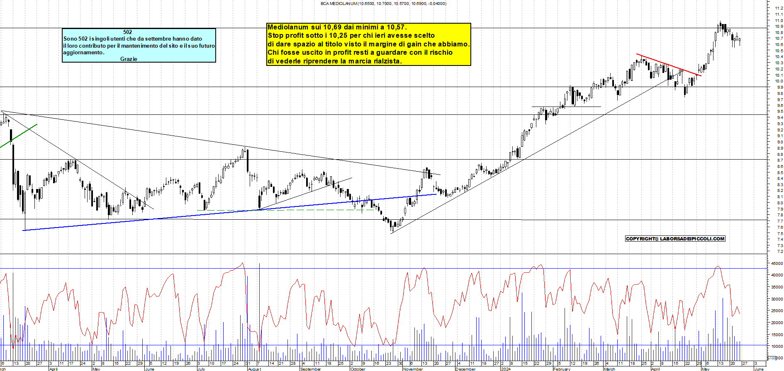This screenshot has width=784, height=371.
Task: Click the March label on the date axis
Action: pyautogui.click(x=609, y=369)
